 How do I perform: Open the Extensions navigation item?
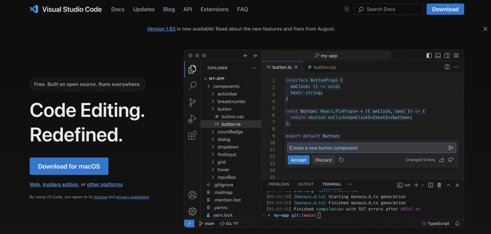pos(214,10)
